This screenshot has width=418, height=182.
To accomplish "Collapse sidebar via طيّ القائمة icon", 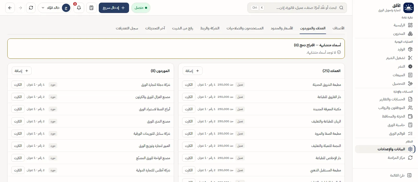I will 409,175.
